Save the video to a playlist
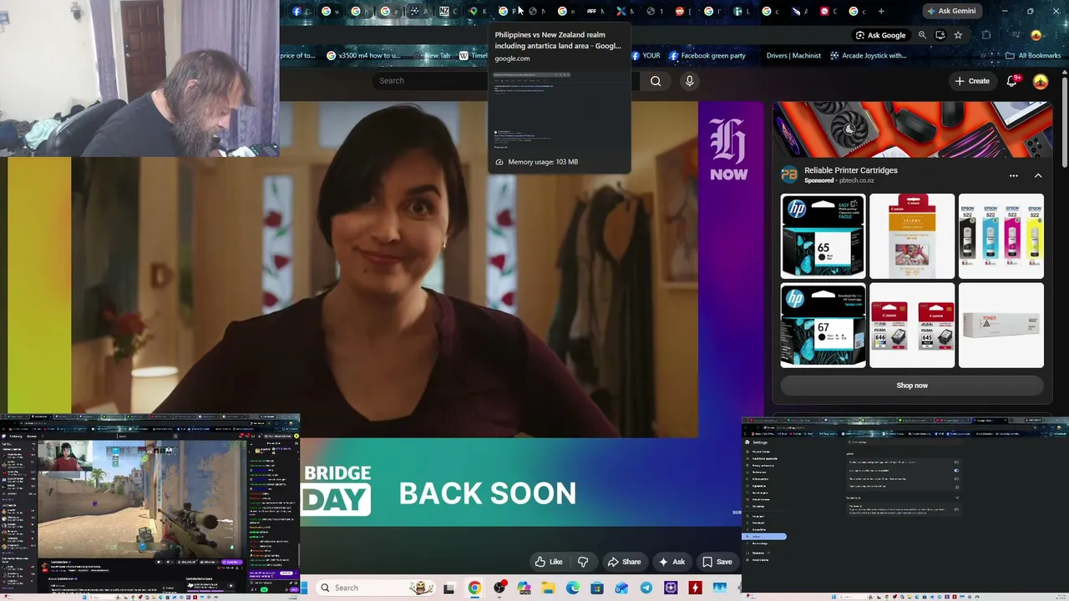1069x601 pixels. (717, 562)
